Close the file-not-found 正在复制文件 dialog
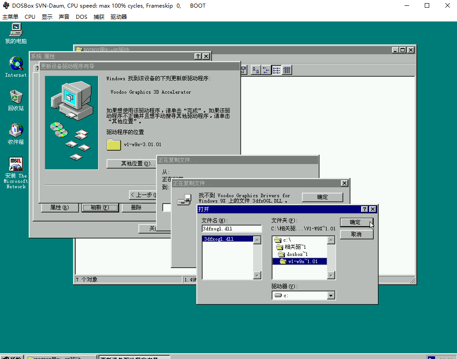The width and height of the screenshot is (457, 359). click(345, 183)
